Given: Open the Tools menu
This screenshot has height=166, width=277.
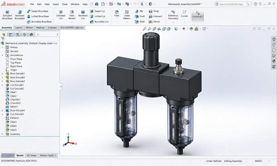Looking at the screenshot, I should point(65,4).
